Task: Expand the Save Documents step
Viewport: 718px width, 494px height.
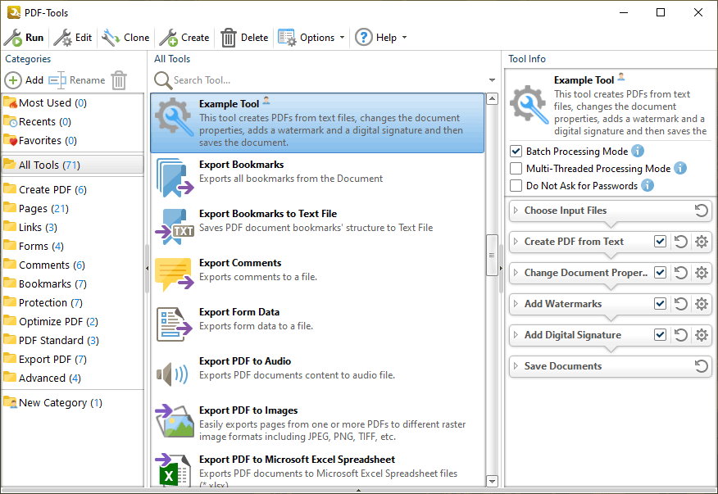Action: point(516,366)
